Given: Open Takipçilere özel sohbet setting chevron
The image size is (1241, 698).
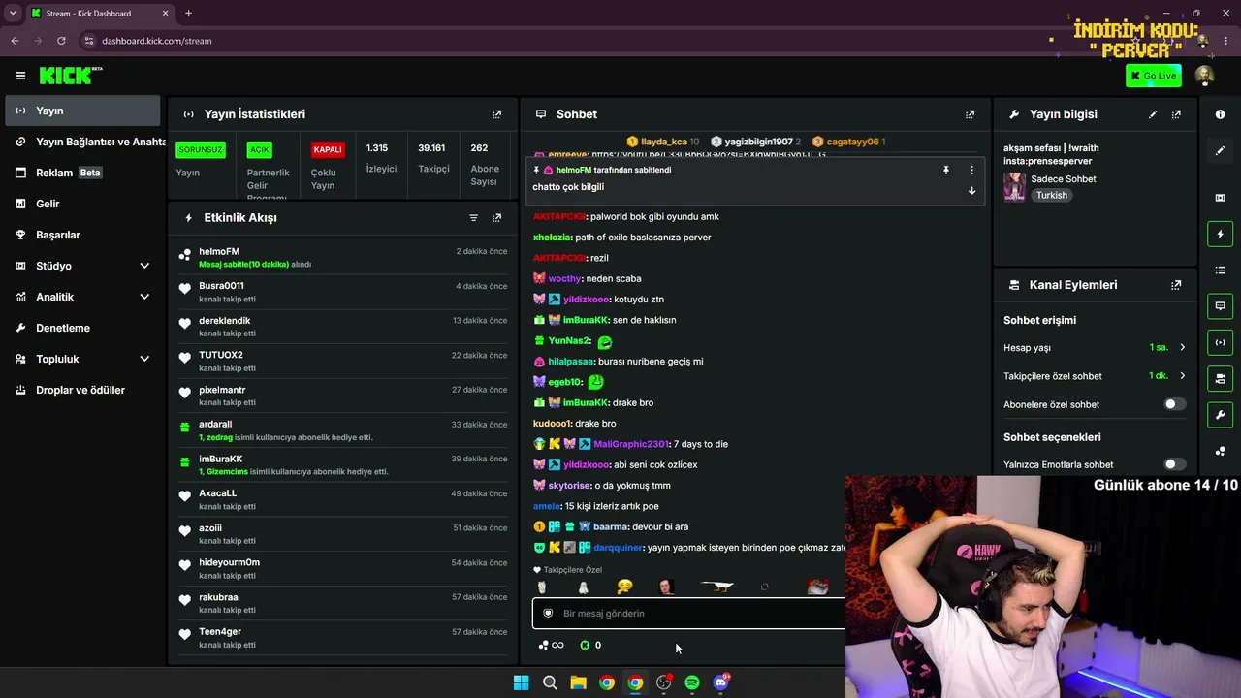Looking at the screenshot, I should click(x=1182, y=376).
